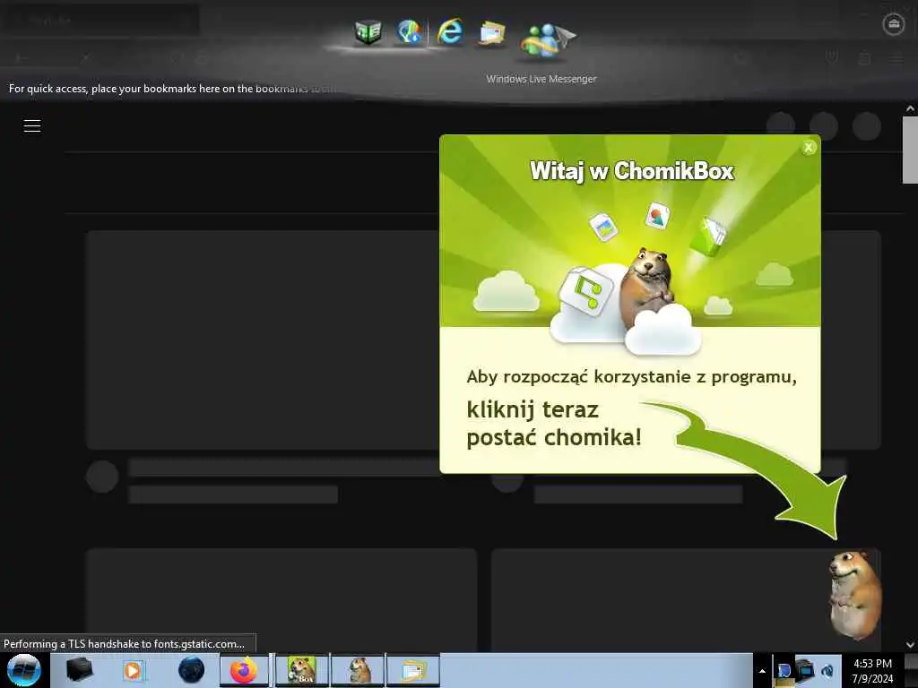Screen dimensions: 918x688
Task: Open the page hamburger menu
Action: tap(32, 125)
